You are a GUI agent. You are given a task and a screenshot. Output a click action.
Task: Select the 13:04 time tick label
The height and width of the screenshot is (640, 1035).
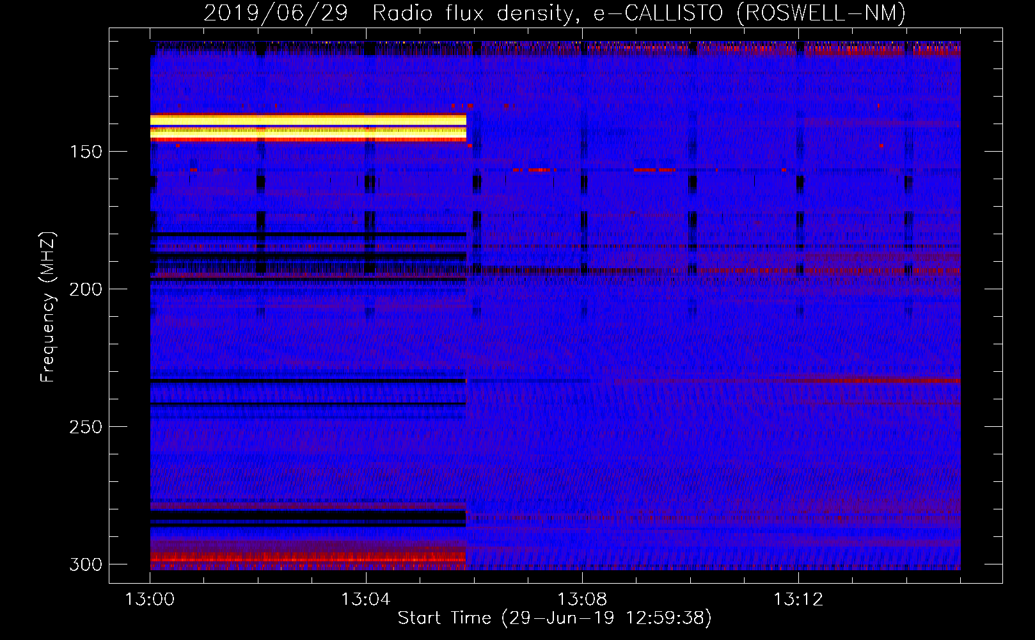pos(366,600)
